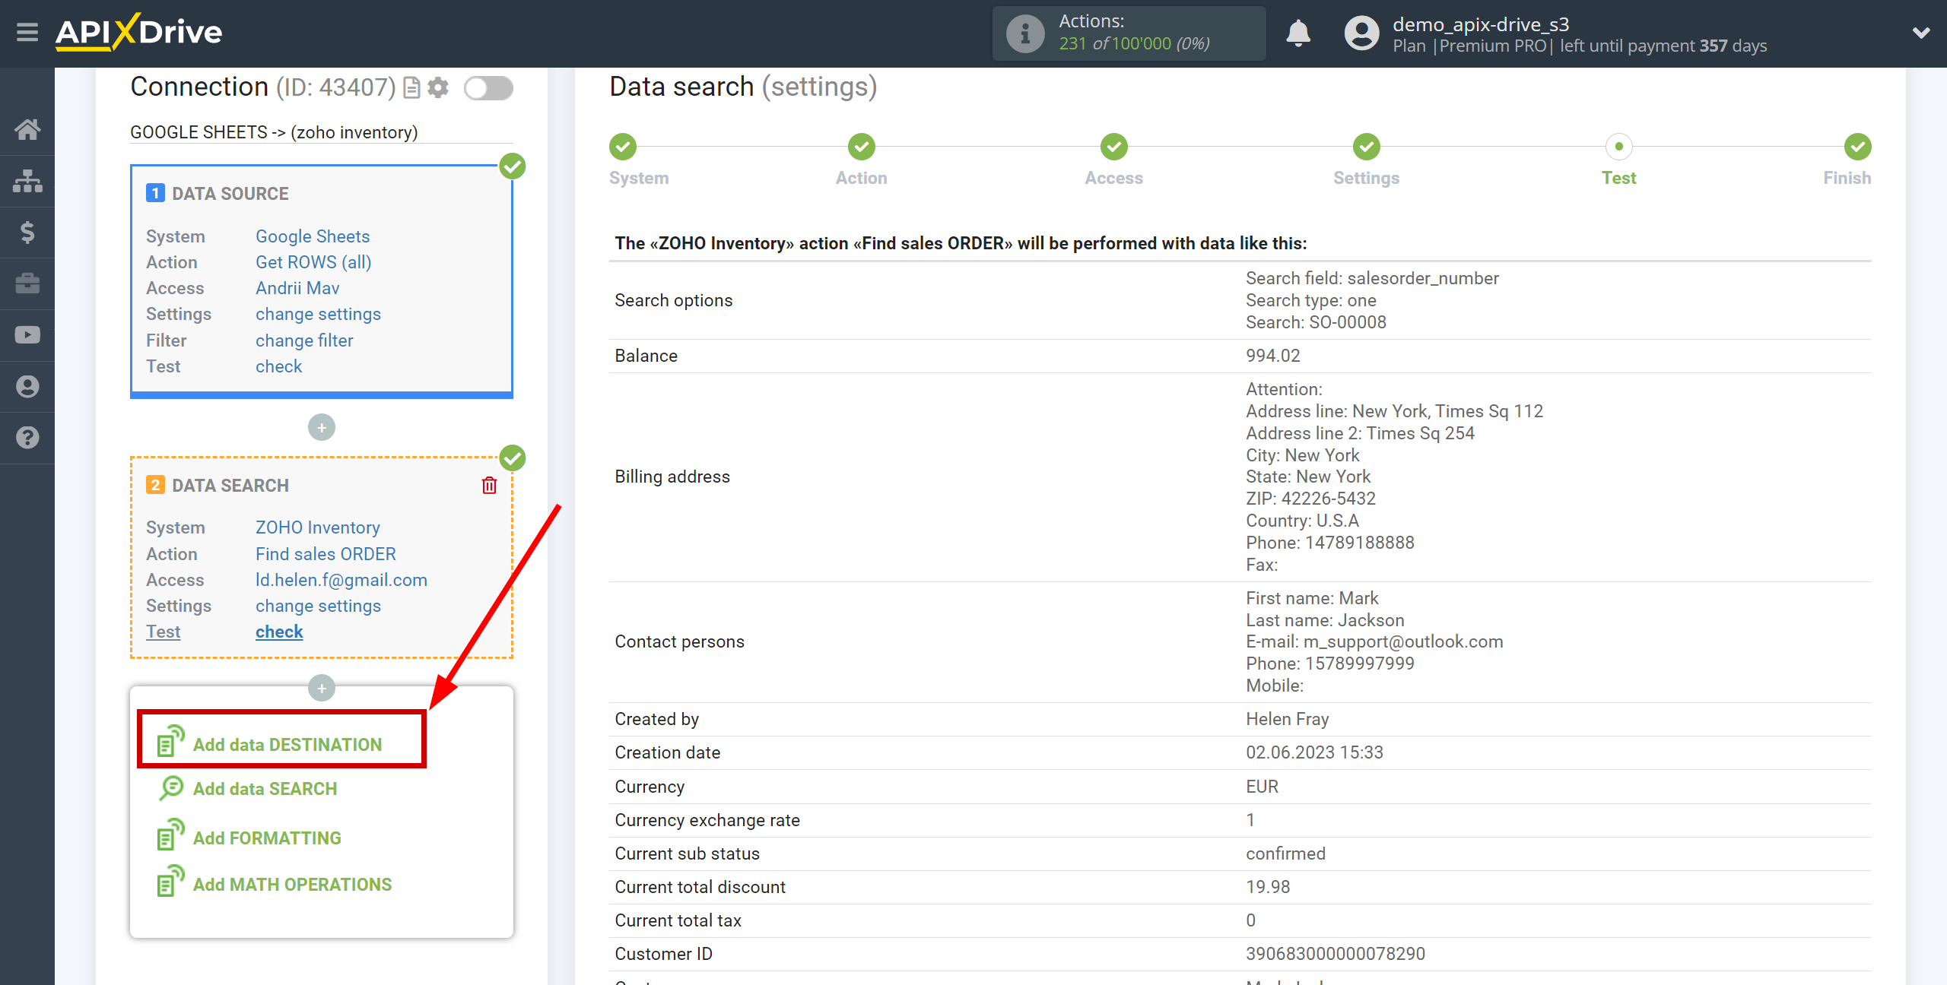Select Created by value Helen Fray
This screenshot has height=985, width=1947.
(x=1287, y=719)
